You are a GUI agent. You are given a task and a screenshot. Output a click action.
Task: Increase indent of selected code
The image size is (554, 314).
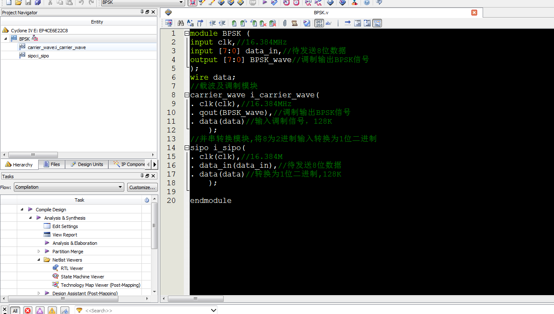coord(212,23)
